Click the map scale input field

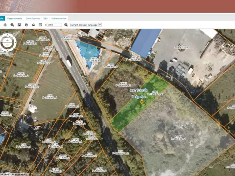click(x=54, y=25)
